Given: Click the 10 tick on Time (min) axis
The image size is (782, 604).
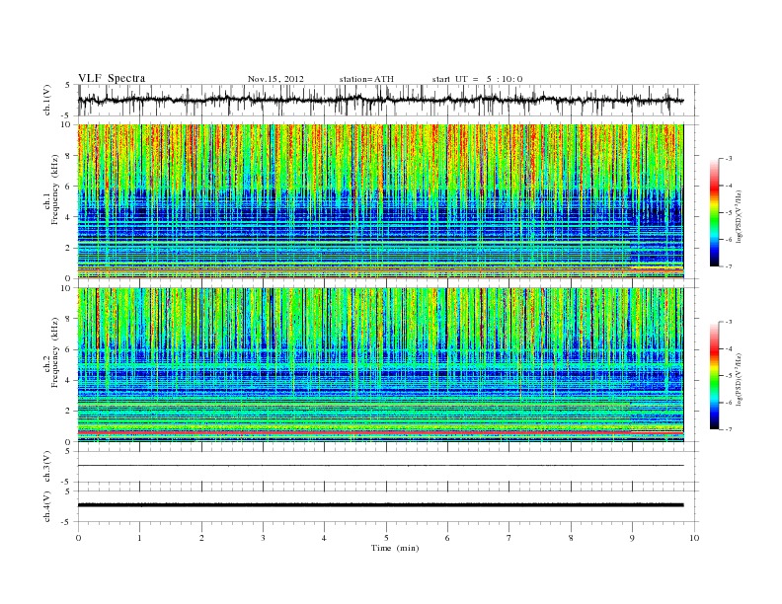Looking at the screenshot, I should click(694, 538).
